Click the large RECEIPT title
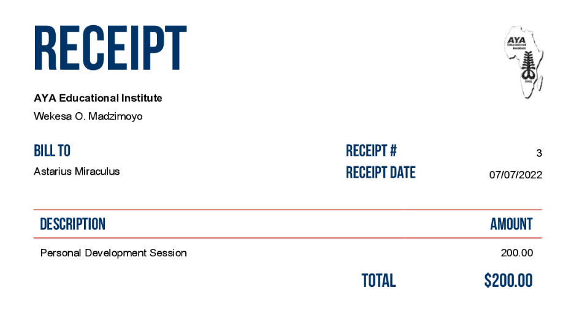 pos(110,48)
